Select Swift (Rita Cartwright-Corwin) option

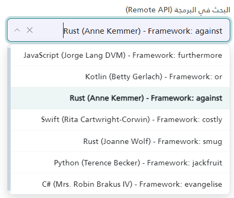[x=120, y=119]
